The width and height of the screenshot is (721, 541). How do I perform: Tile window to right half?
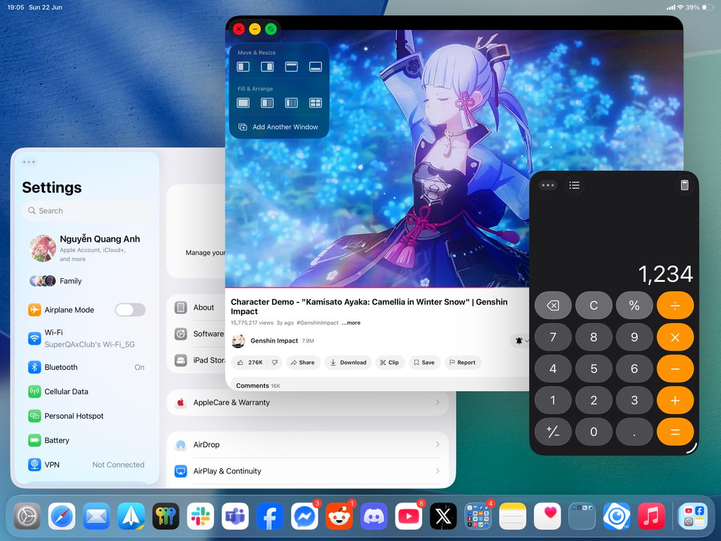click(x=267, y=67)
